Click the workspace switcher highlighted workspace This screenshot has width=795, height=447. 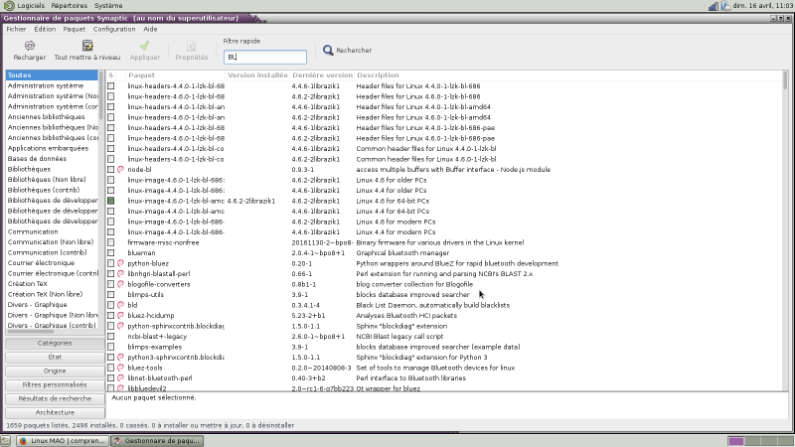coord(735,441)
